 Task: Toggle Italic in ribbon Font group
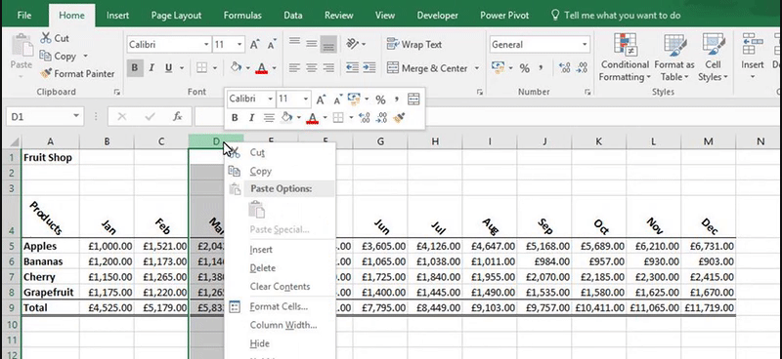pos(152,67)
